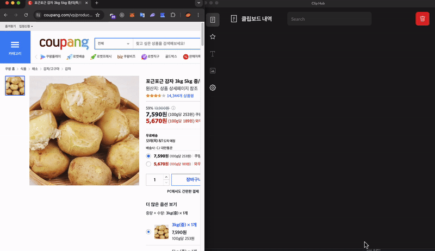Decrease quantity with the down arrow
This screenshot has height=251, width=435.
click(166, 183)
